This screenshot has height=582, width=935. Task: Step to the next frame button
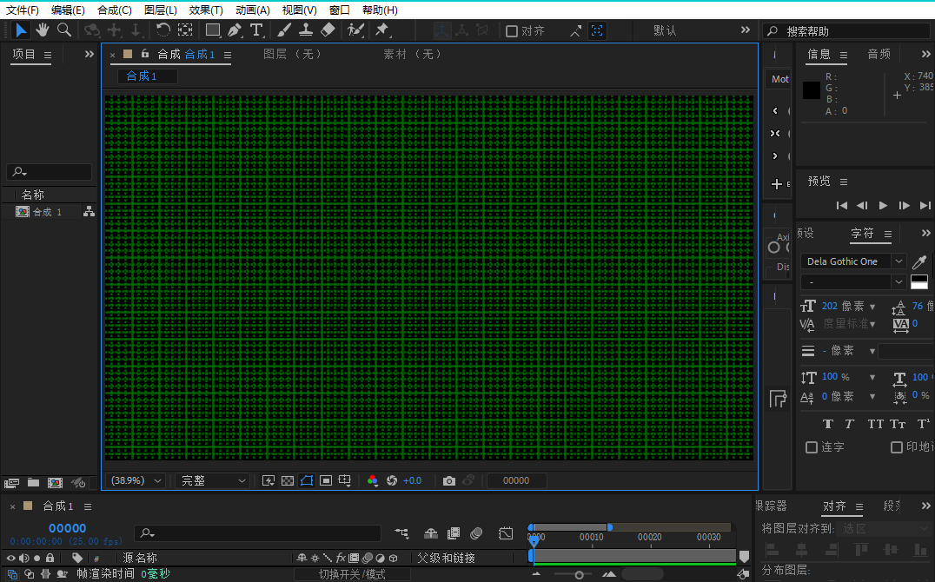[x=904, y=205]
